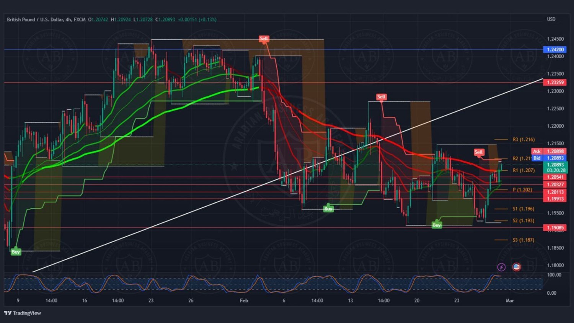This screenshot has height=323, width=574.
Task: Select the Buy signal marker near 1.19085 line
Action: pyautogui.click(x=437, y=225)
